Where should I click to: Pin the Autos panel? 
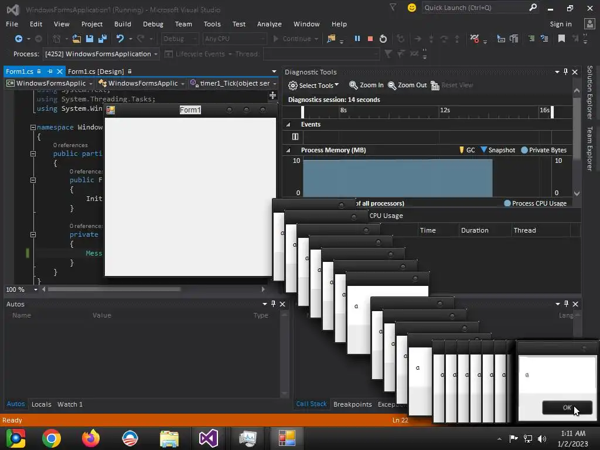coord(273,304)
